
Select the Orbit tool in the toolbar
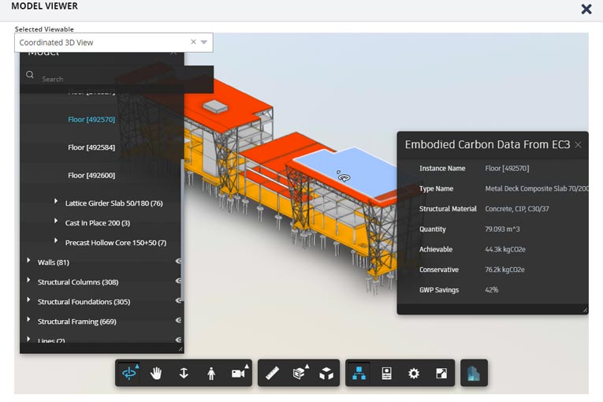pos(129,374)
